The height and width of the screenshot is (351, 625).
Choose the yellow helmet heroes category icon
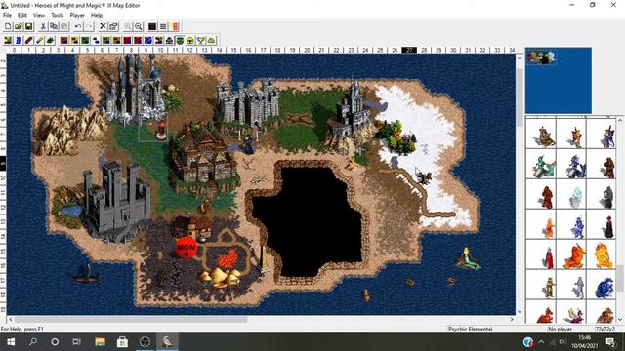(190, 40)
